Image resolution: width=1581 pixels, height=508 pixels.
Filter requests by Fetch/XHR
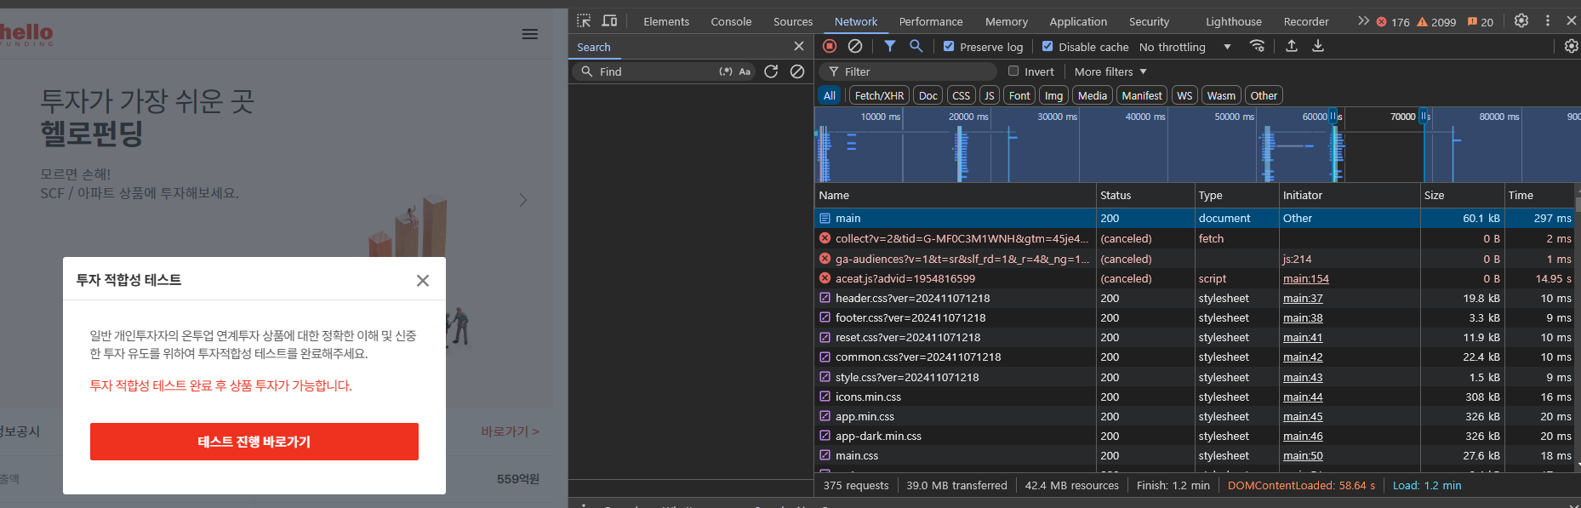pos(879,95)
